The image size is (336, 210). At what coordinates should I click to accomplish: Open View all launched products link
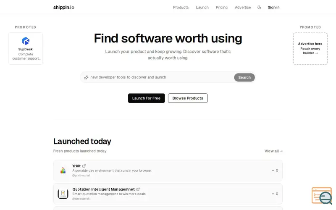(273, 151)
